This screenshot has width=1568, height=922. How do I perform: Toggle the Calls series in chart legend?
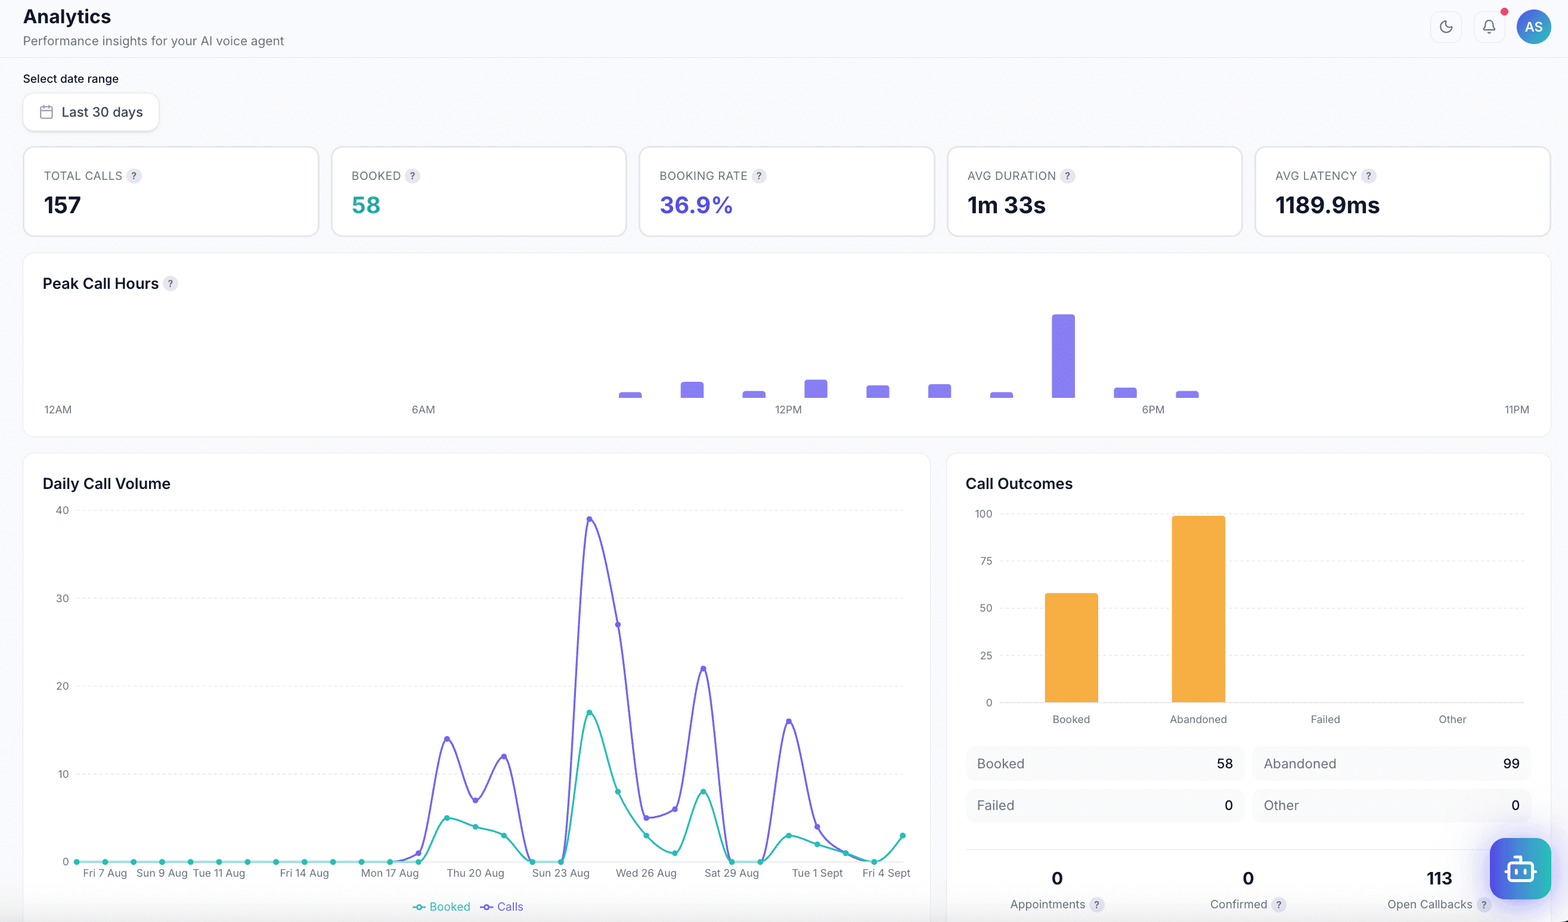coord(501,907)
